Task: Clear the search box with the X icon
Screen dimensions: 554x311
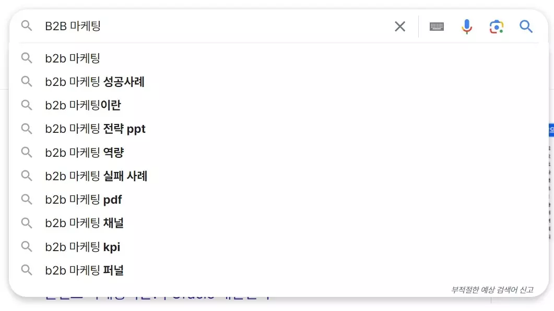Action: pos(399,26)
